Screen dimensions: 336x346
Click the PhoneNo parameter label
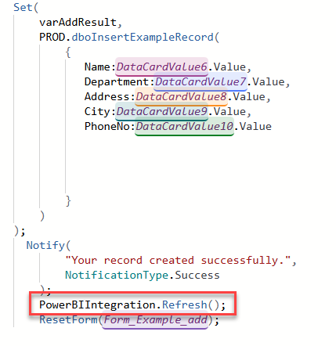107,126
